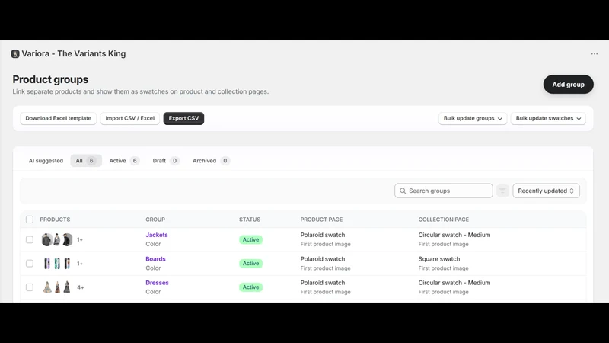Click the '1+' count in Jackets row
609x343 pixels.
coord(80,239)
